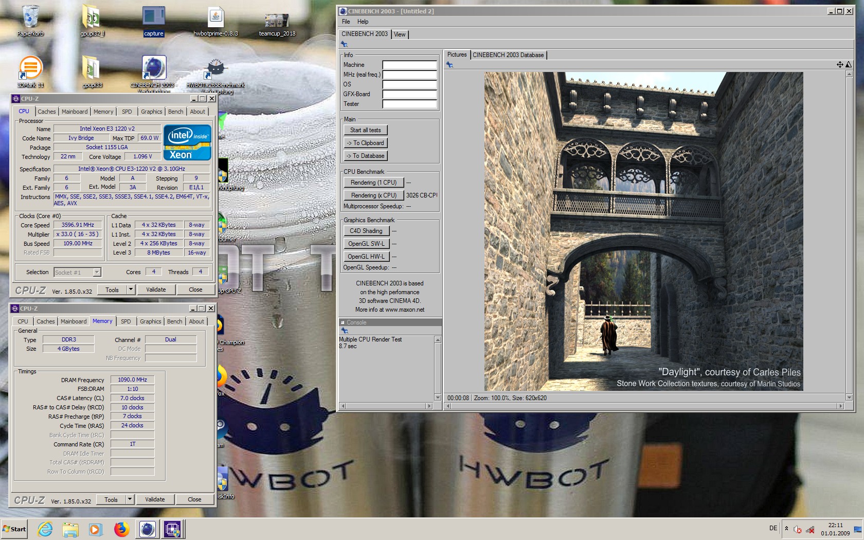The width and height of the screenshot is (864, 540).
Task: Launch Firefox from the taskbar
Action: pyautogui.click(x=121, y=529)
